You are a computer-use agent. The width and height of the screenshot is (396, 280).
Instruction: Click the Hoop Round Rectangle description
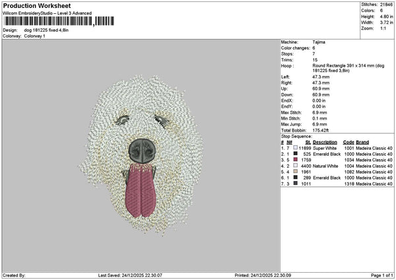(x=348, y=68)
